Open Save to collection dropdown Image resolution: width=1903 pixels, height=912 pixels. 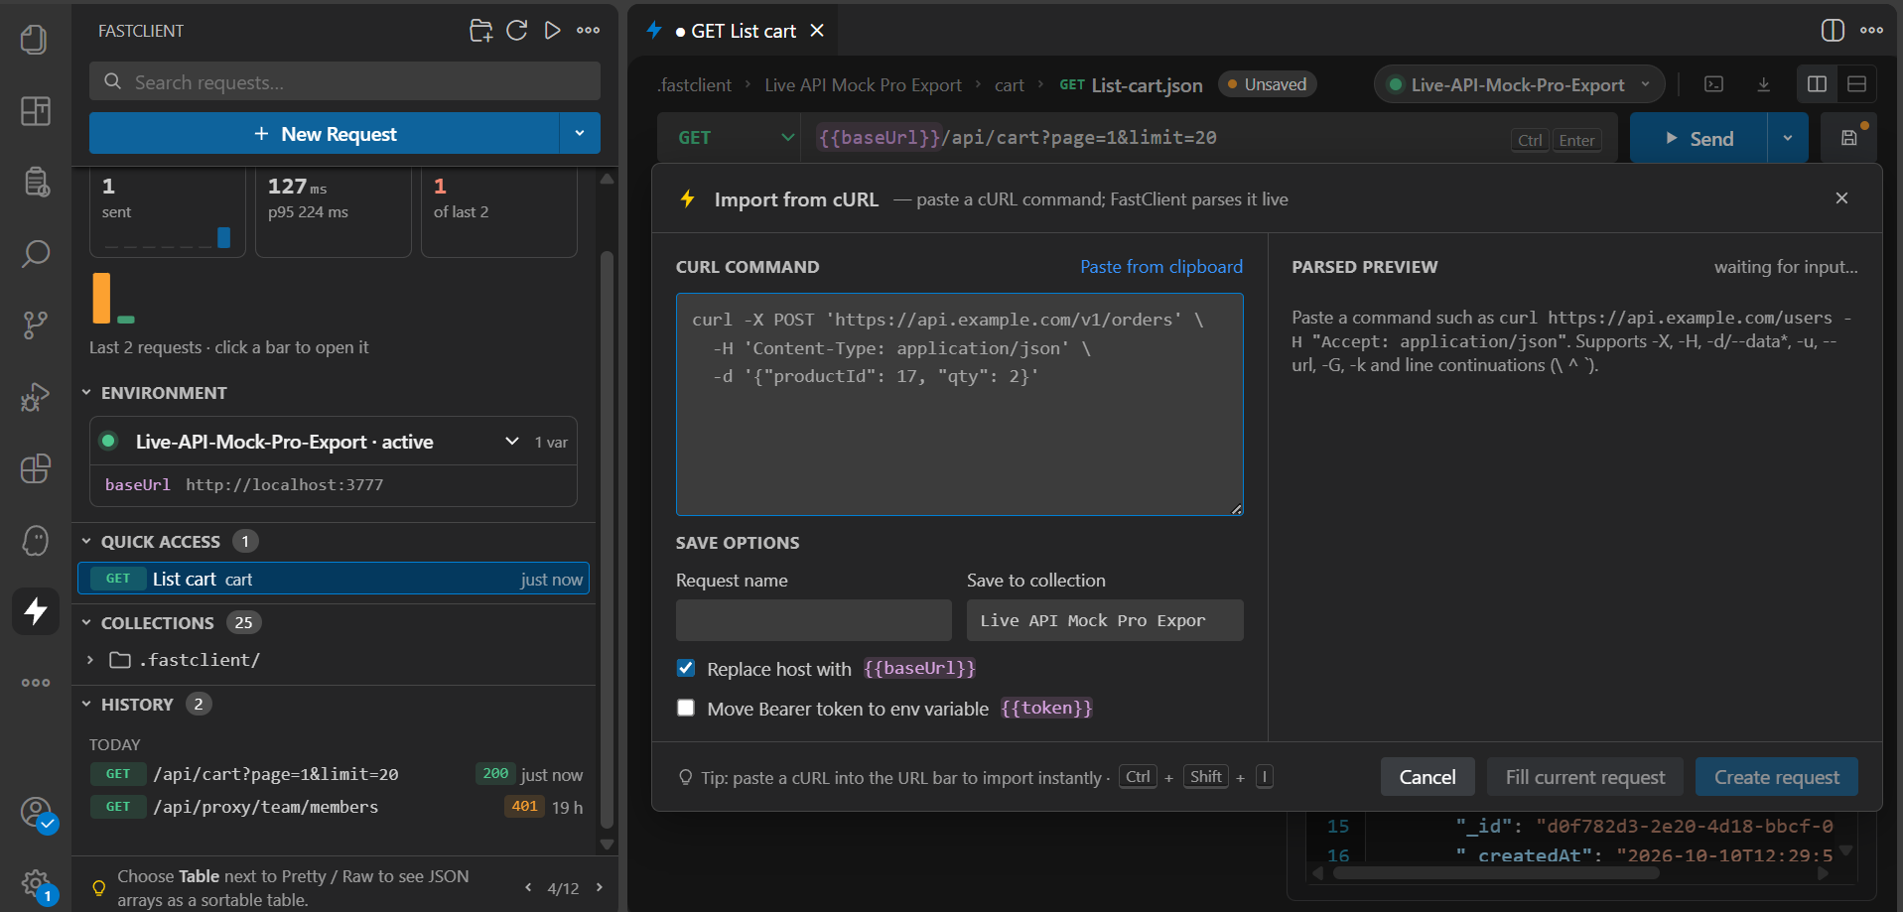pos(1105,620)
